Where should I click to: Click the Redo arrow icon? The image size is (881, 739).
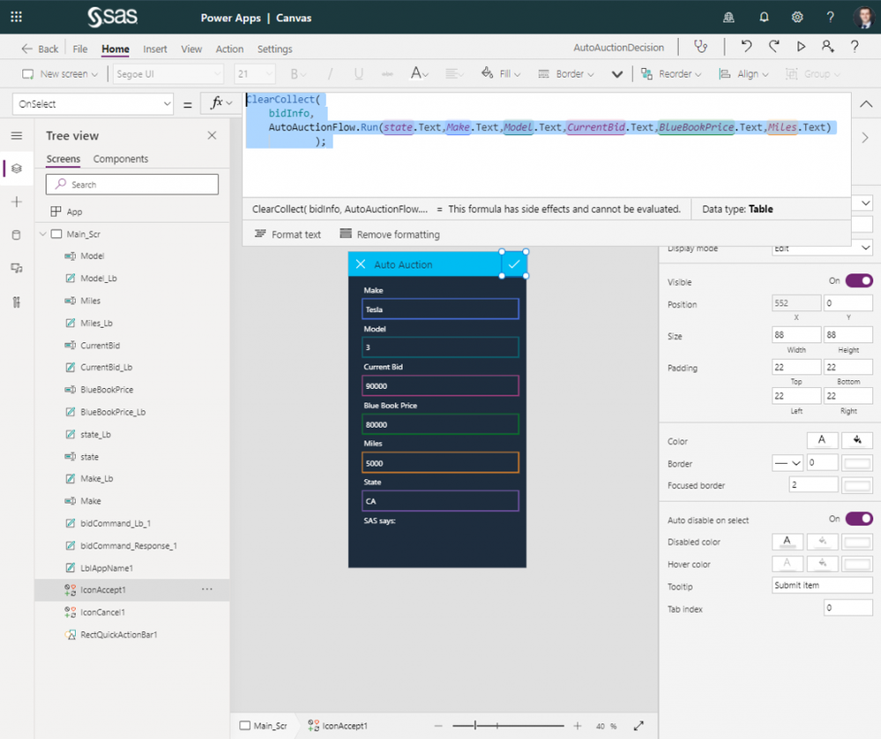(x=773, y=48)
